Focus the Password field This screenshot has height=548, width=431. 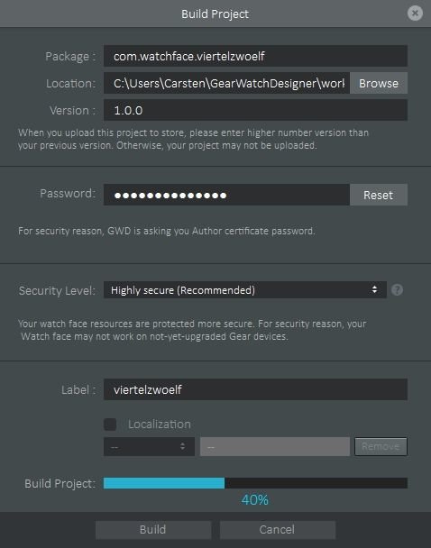[226, 195]
